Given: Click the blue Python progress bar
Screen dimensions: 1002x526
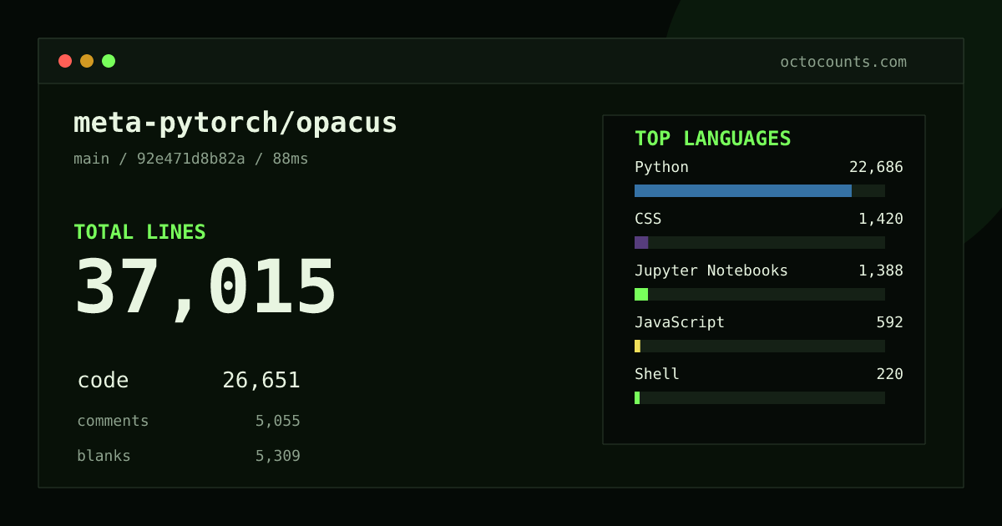Looking at the screenshot, I should pos(743,190).
